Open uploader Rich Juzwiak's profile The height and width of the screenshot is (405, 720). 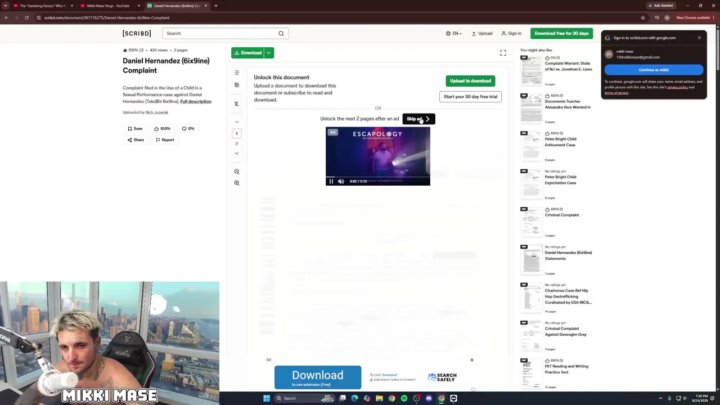[x=157, y=112]
